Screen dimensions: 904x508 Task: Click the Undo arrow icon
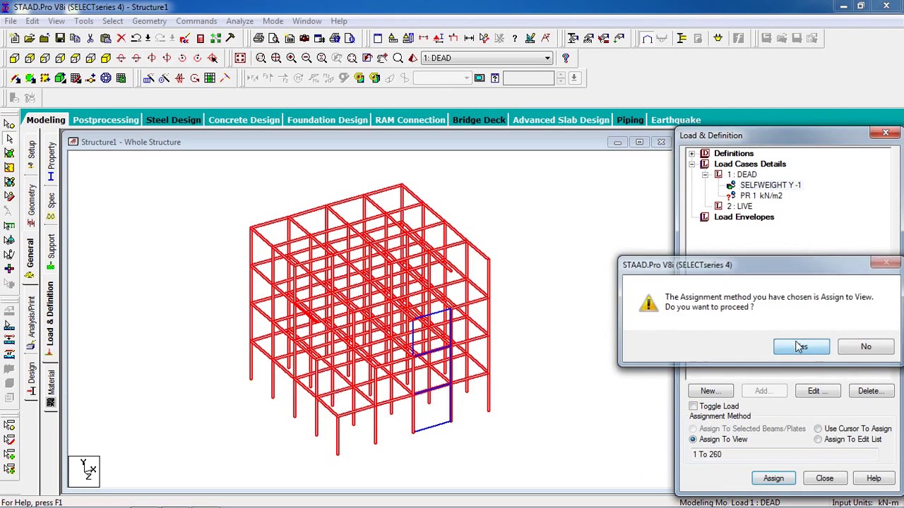136,38
